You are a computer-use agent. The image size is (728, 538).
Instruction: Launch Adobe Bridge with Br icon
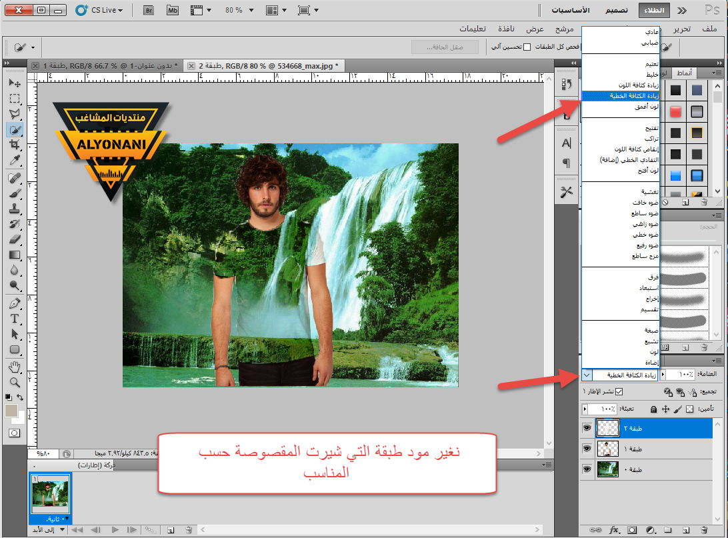(x=149, y=10)
